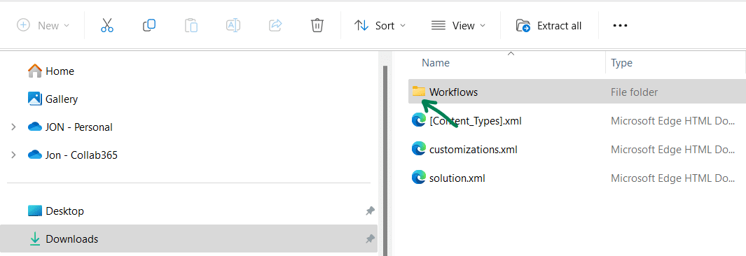Click the Desktop monitor icon
Screen dimensions: 746x256
[35, 211]
